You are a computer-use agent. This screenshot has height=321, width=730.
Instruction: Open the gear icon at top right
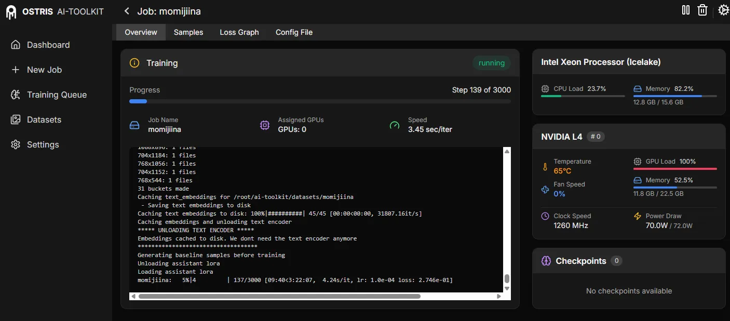[723, 10]
